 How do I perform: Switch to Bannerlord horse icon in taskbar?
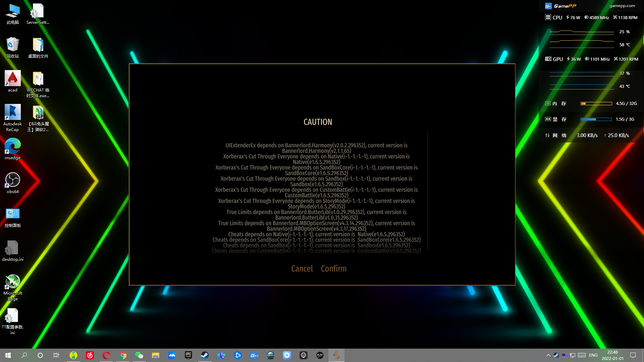point(336,355)
